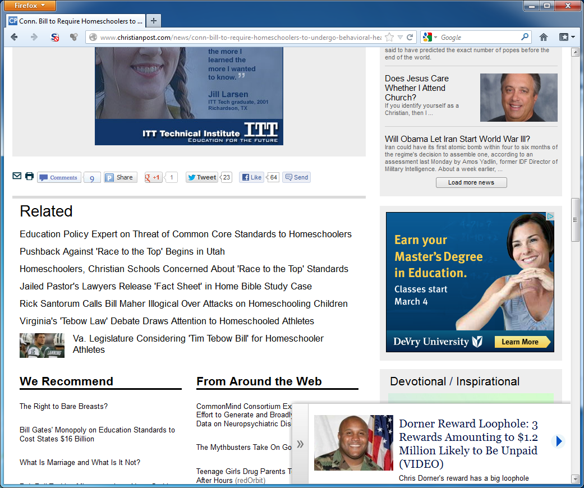584x488 pixels.
Task: Open the Bookmarks menu dropdown button
Action: pos(567,37)
